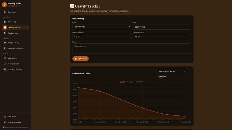Click the Brewing Studio beer mug logo

tap(4, 5)
